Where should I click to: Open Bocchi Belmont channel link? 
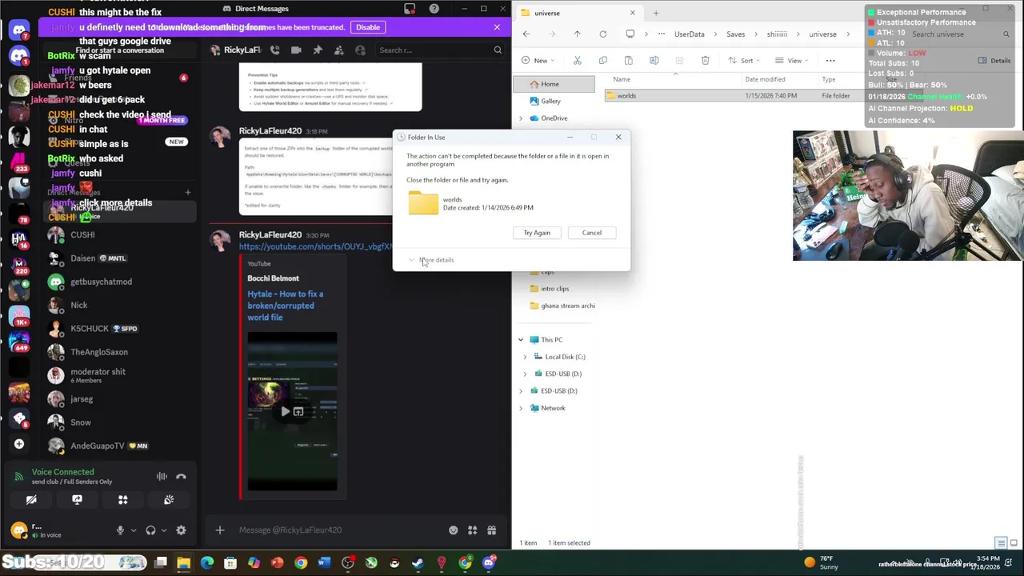pos(273,278)
